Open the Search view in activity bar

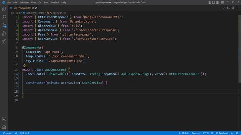coord(4,17)
